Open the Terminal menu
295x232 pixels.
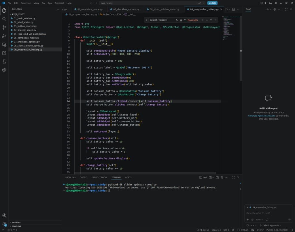point(59,3)
